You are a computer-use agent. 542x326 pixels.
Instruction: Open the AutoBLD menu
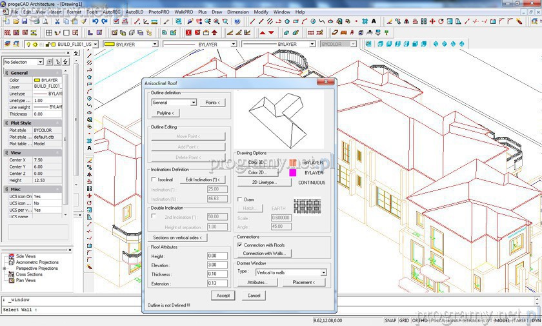pyautogui.click(x=135, y=12)
